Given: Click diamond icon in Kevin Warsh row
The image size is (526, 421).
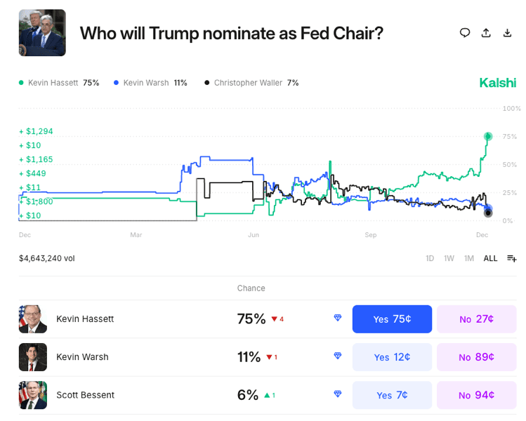Looking at the screenshot, I should 338,356.
